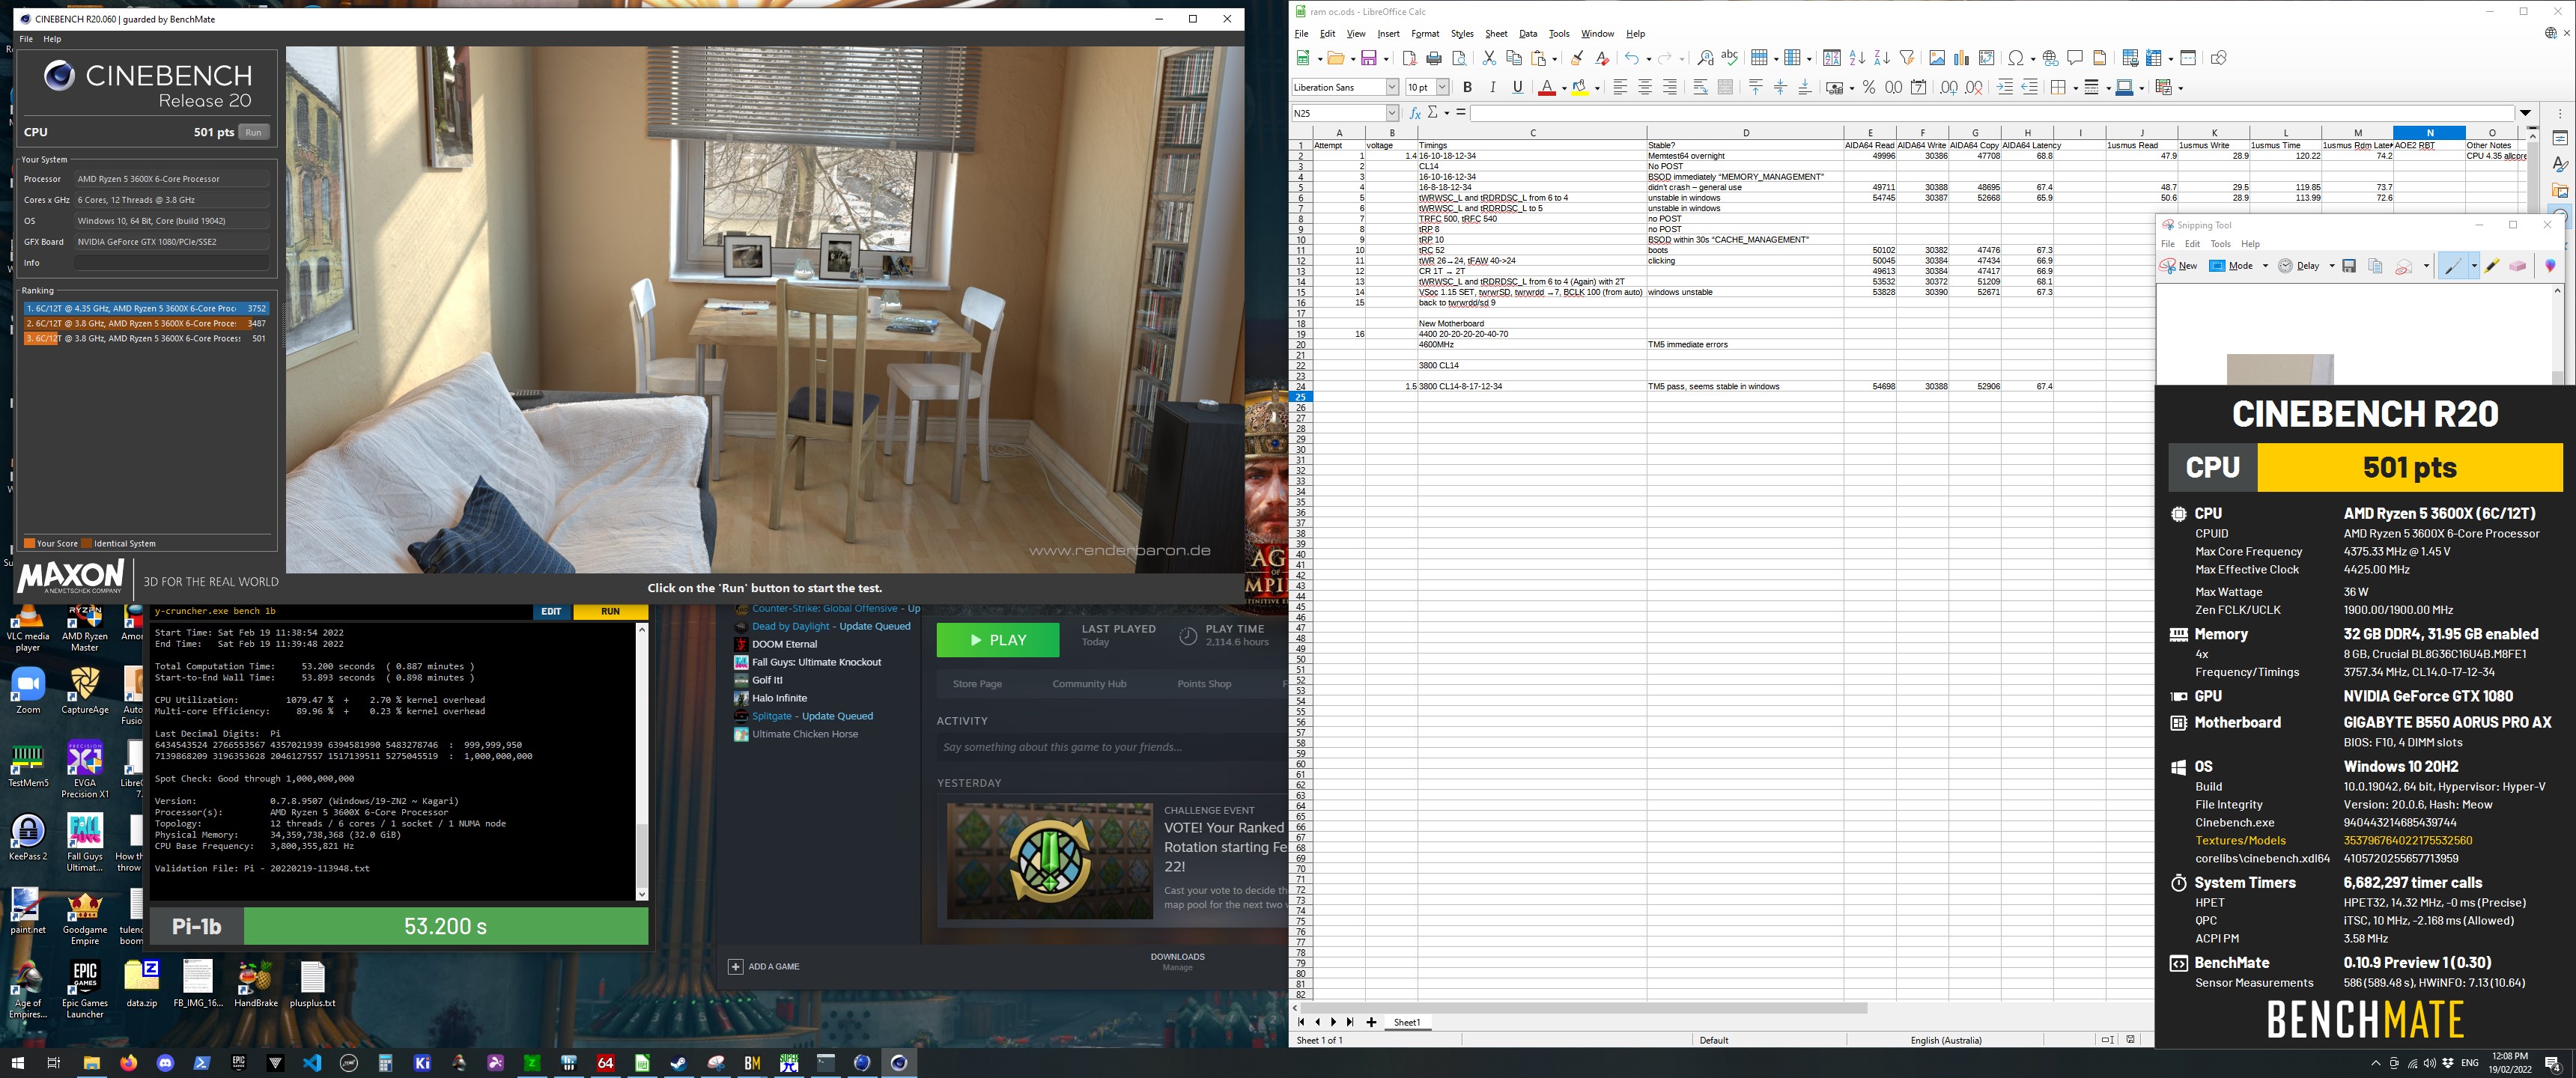The width and height of the screenshot is (2576, 1078).
Task: Click Run button beside CPU score
Action: tap(254, 132)
